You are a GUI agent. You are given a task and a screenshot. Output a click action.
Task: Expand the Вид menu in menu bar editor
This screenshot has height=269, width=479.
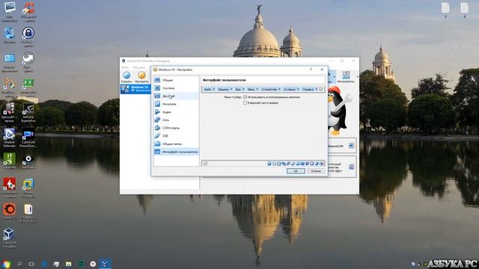[x=239, y=89]
